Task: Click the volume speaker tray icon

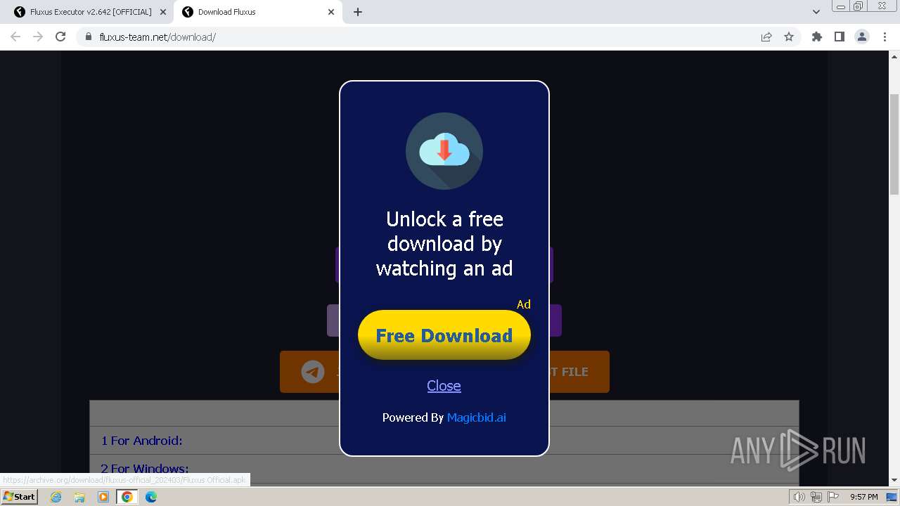Action: [799, 497]
